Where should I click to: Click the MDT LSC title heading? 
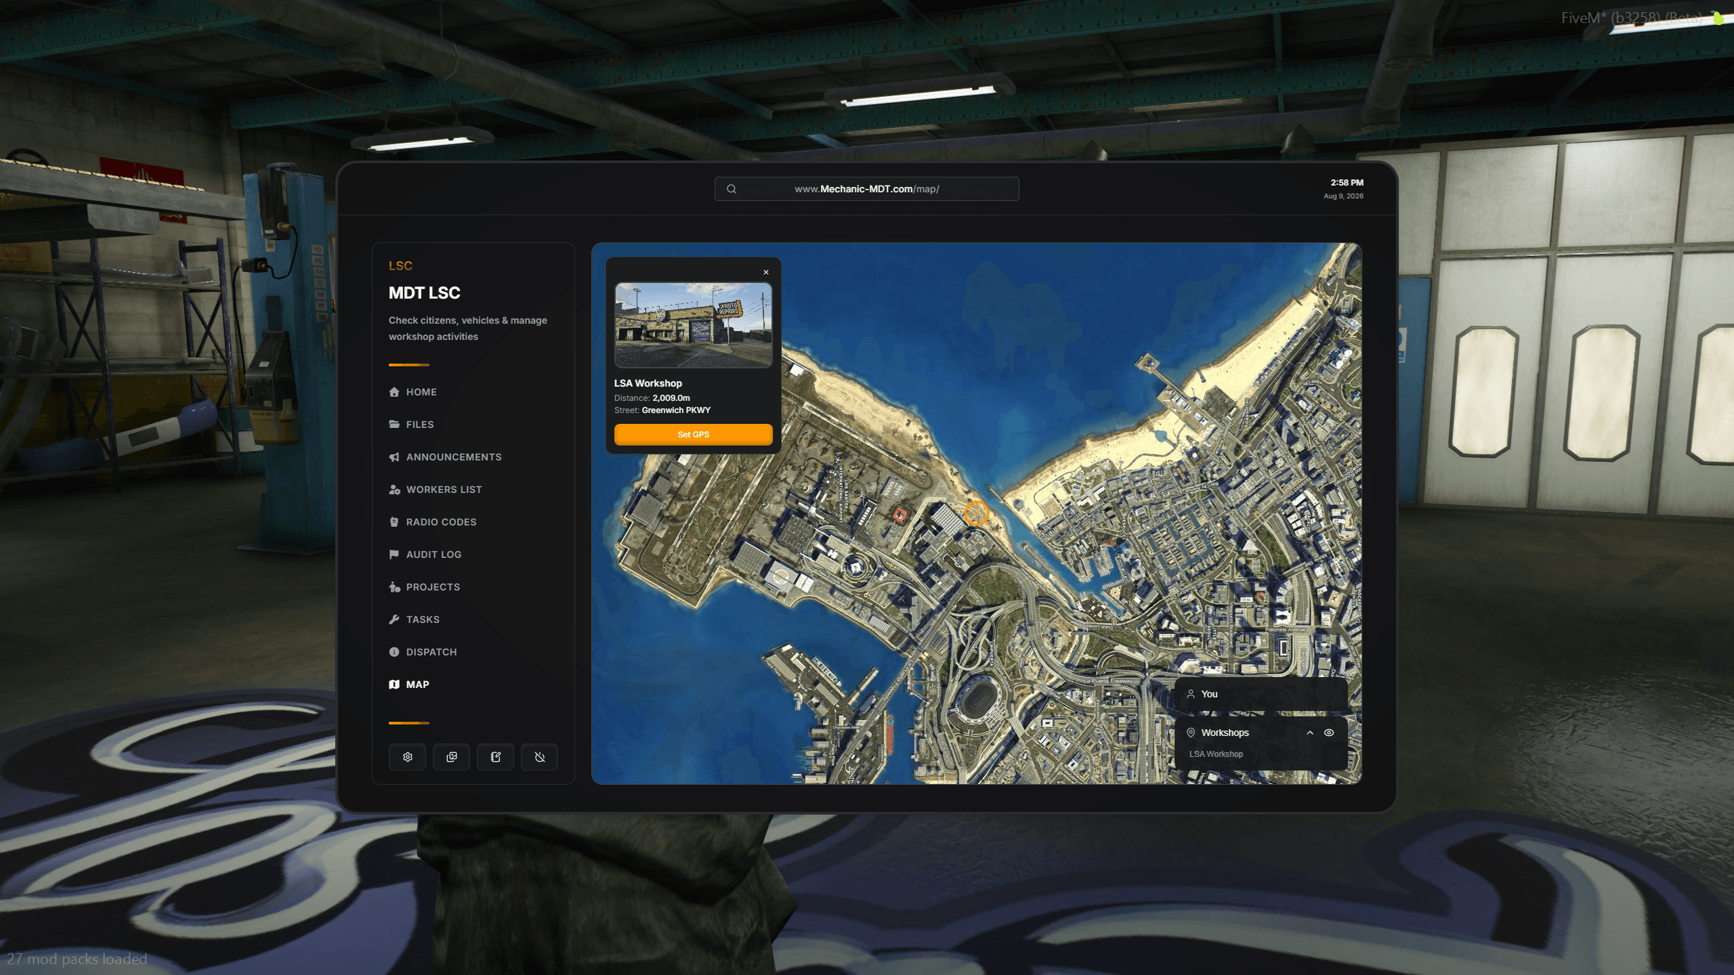click(x=425, y=293)
